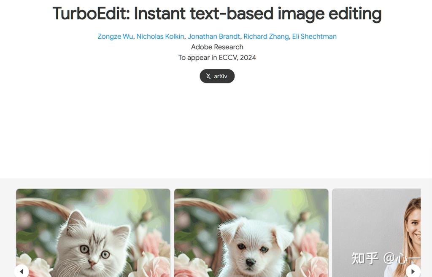432x277 pixels.
Task: Click the arXiv logo icon
Action: coord(208,76)
